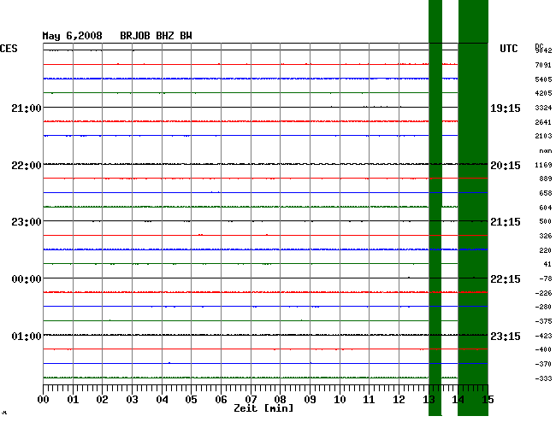Select minute tick label 03
556x422 pixels.
[x=132, y=400]
